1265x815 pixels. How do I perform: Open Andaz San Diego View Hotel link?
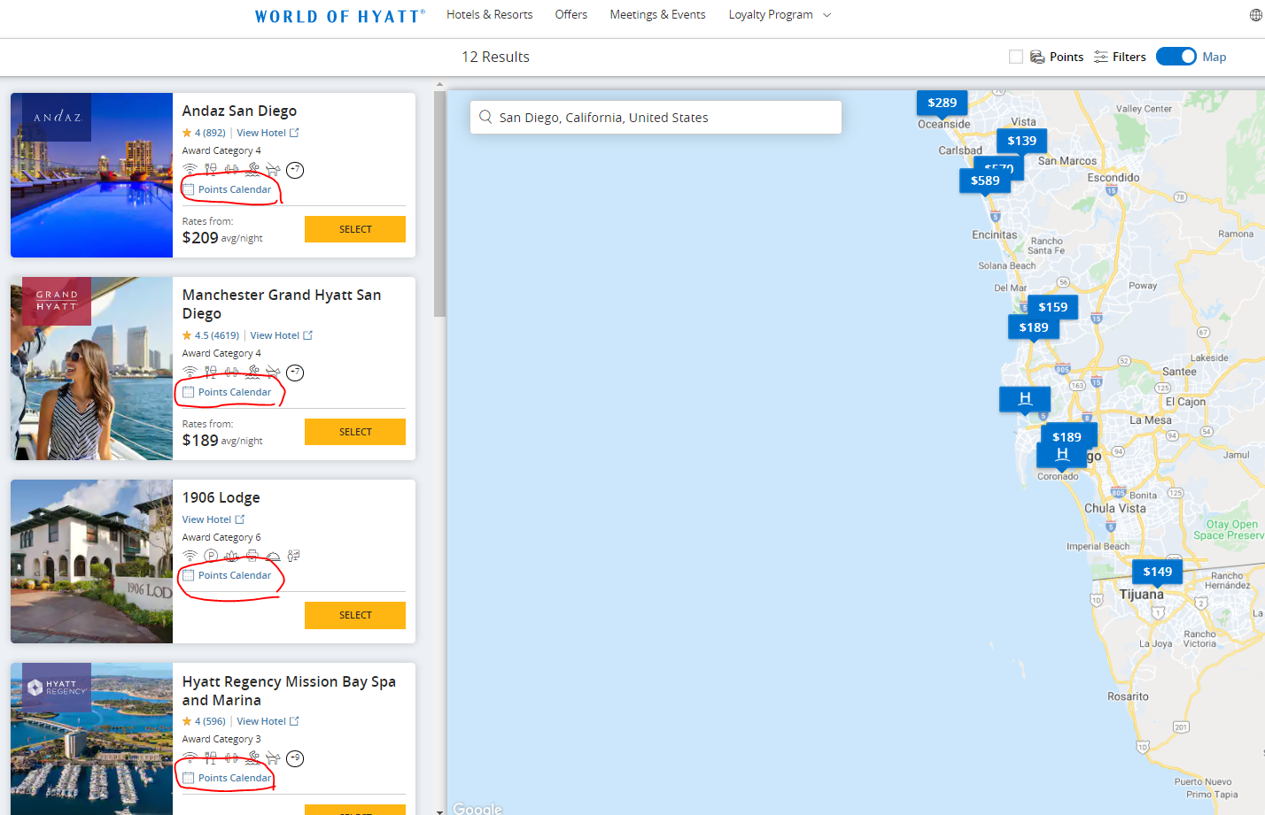pos(268,133)
